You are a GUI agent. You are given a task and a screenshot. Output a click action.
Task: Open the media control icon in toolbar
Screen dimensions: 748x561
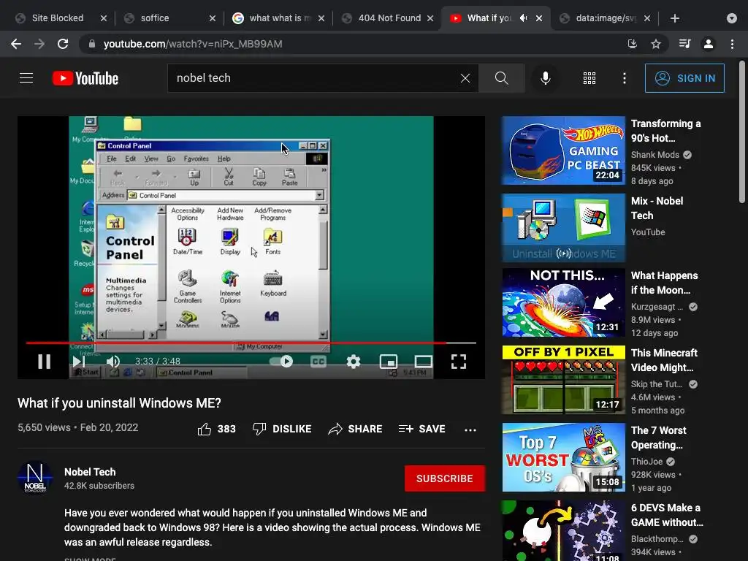[x=684, y=44]
